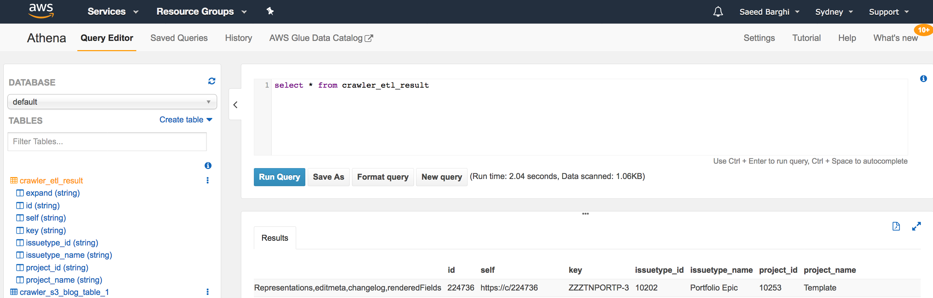Click the pin shortcut icon in navbar

(270, 11)
